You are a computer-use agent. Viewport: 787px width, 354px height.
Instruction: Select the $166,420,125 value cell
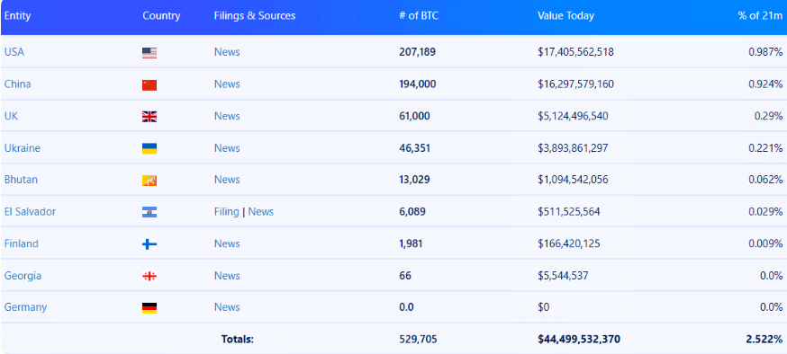[x=569, y=243]
